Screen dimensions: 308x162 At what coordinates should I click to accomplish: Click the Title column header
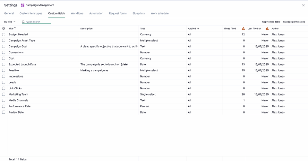point(11,29)
